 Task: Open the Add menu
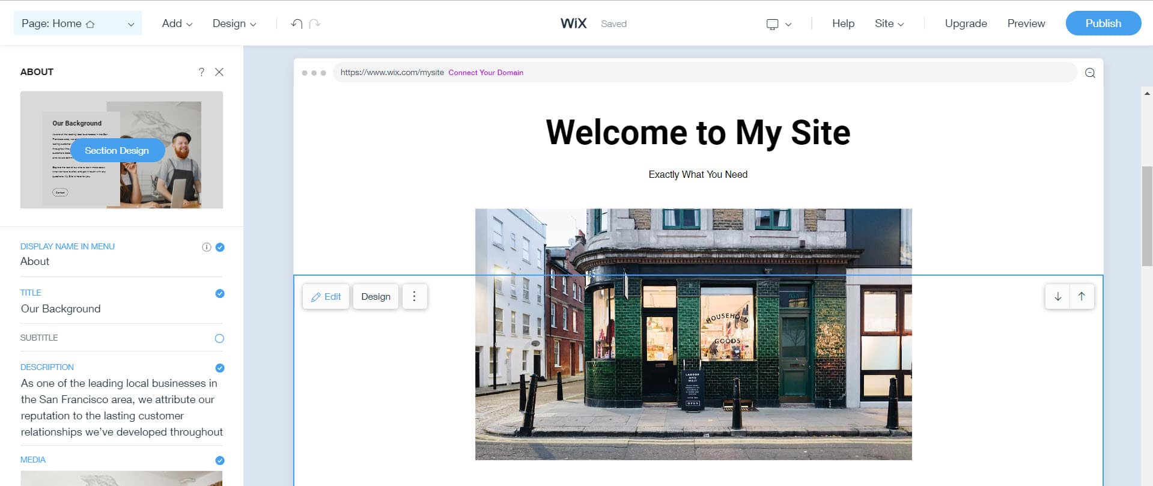(177, 23)
